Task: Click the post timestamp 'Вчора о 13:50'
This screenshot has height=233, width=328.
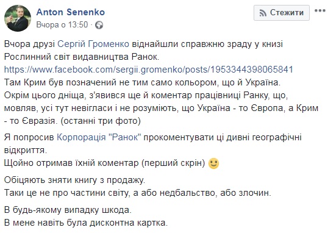Action: (62, 24)
